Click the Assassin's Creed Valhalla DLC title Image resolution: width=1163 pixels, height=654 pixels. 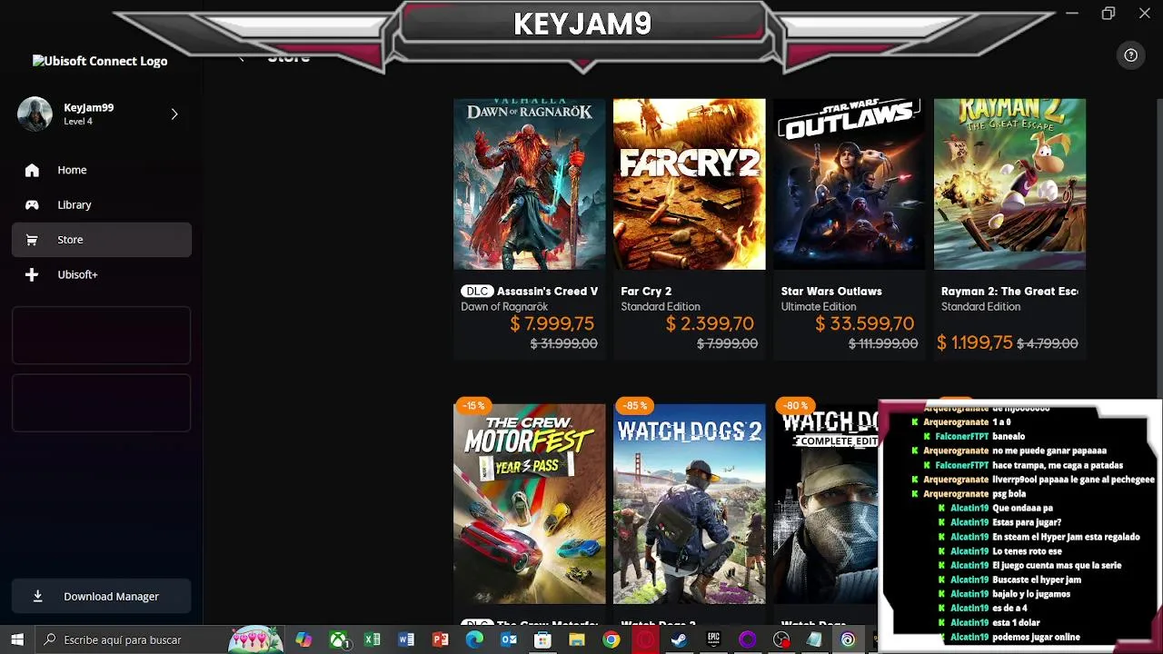pyautogui.click(x=547, y=292)
